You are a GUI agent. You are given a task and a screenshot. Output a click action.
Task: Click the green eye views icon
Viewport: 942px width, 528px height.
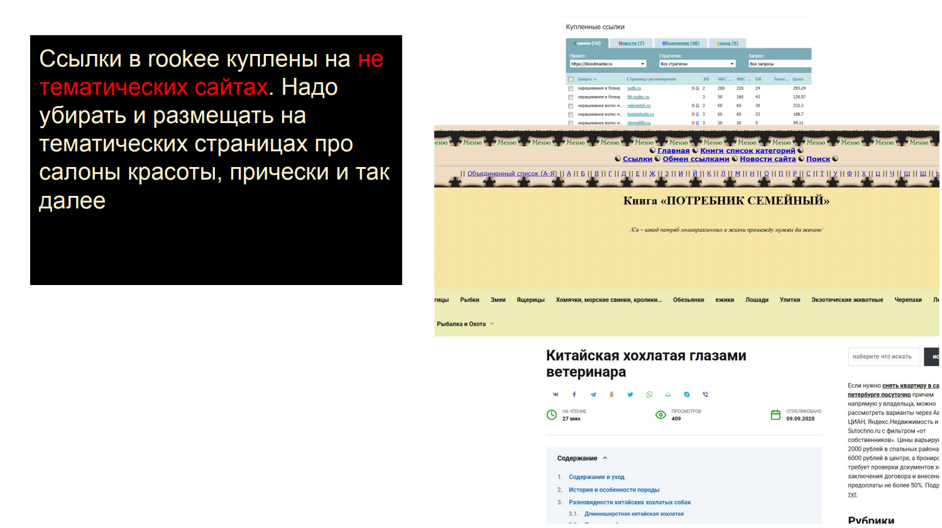[660, 415]
